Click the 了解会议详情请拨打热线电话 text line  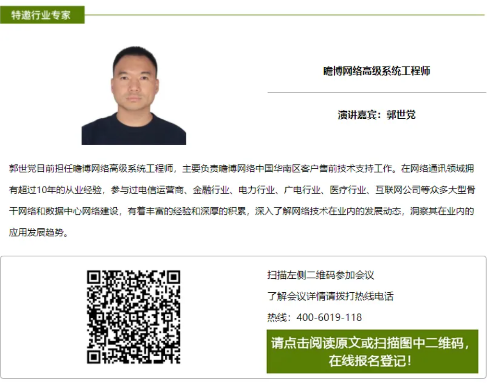coord(330,296)
